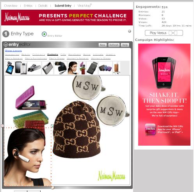Pick the tablet gadget thumbnail

9,68
